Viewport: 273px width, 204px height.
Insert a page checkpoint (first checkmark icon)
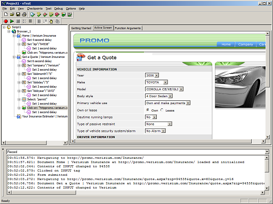(33, 14)
